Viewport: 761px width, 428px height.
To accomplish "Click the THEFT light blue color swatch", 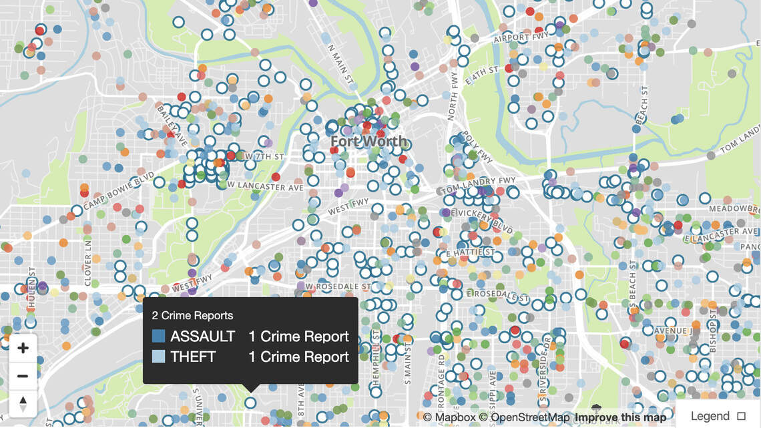I will 159,357.
